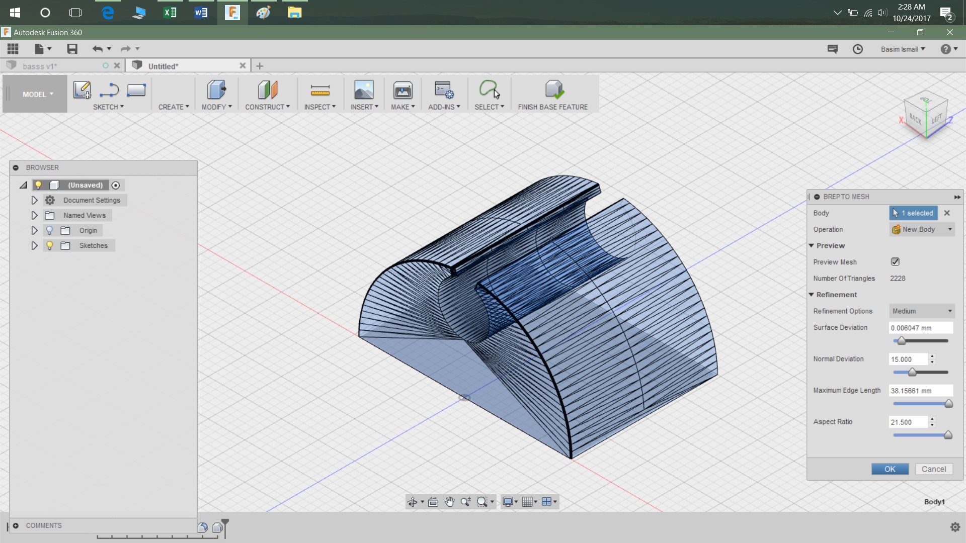Viewport: 966px width, 543px height.
Task: Click the Zoom tool icon
Action: (465, 502)
